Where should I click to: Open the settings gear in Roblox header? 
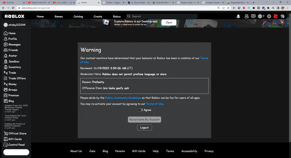269,17
